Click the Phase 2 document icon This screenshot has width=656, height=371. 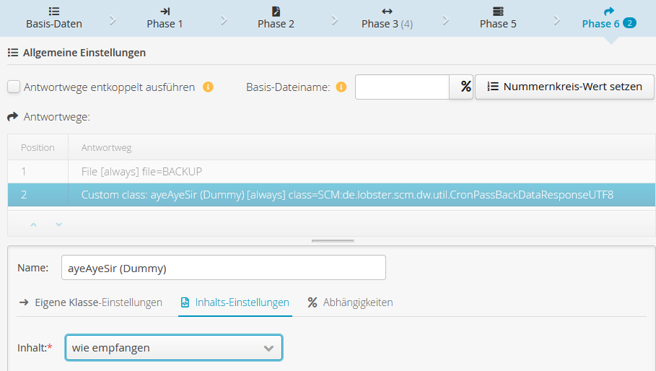coord(276,12)
